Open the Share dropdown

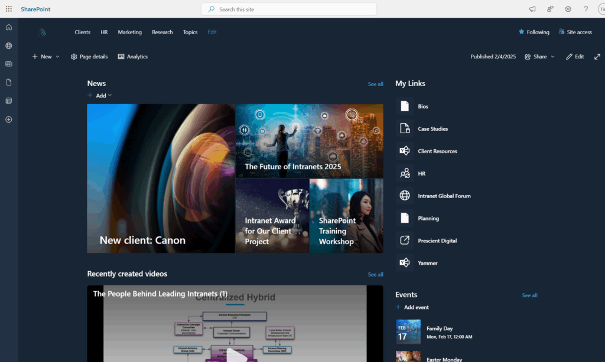coord(539,57)
